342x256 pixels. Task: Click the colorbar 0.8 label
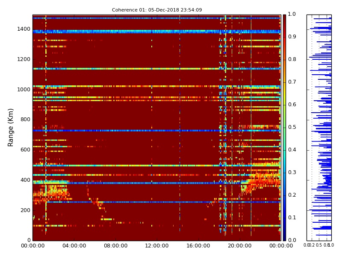pos(292,59)
